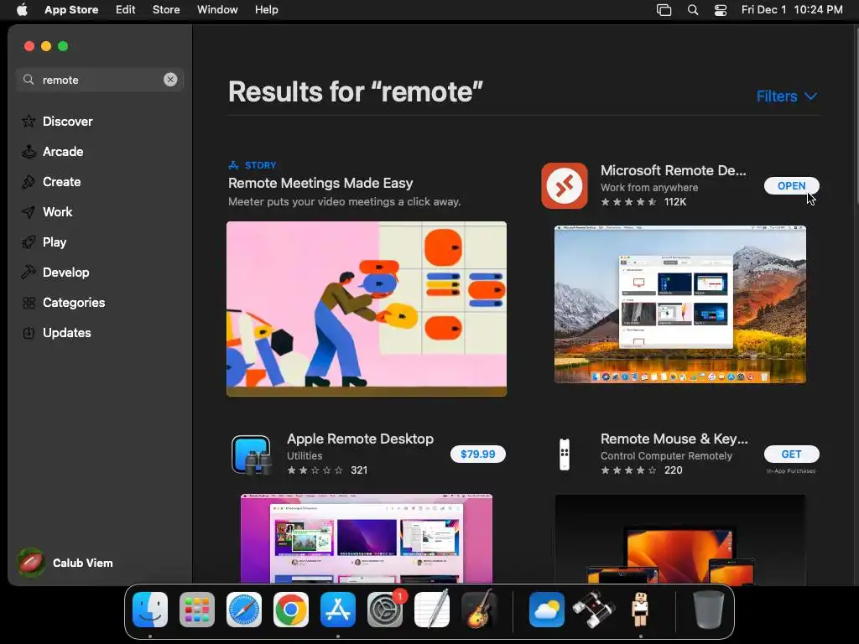
Task: Open Apple Remote Desktop screenshot thumbnail
Action: (367, 538)
